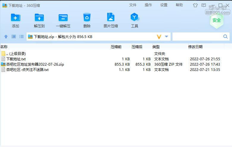The width and height of the screenshot is (232, 147).
Task: Click the date 2022-07-26 21:55
Action: [x=205, y=59]
